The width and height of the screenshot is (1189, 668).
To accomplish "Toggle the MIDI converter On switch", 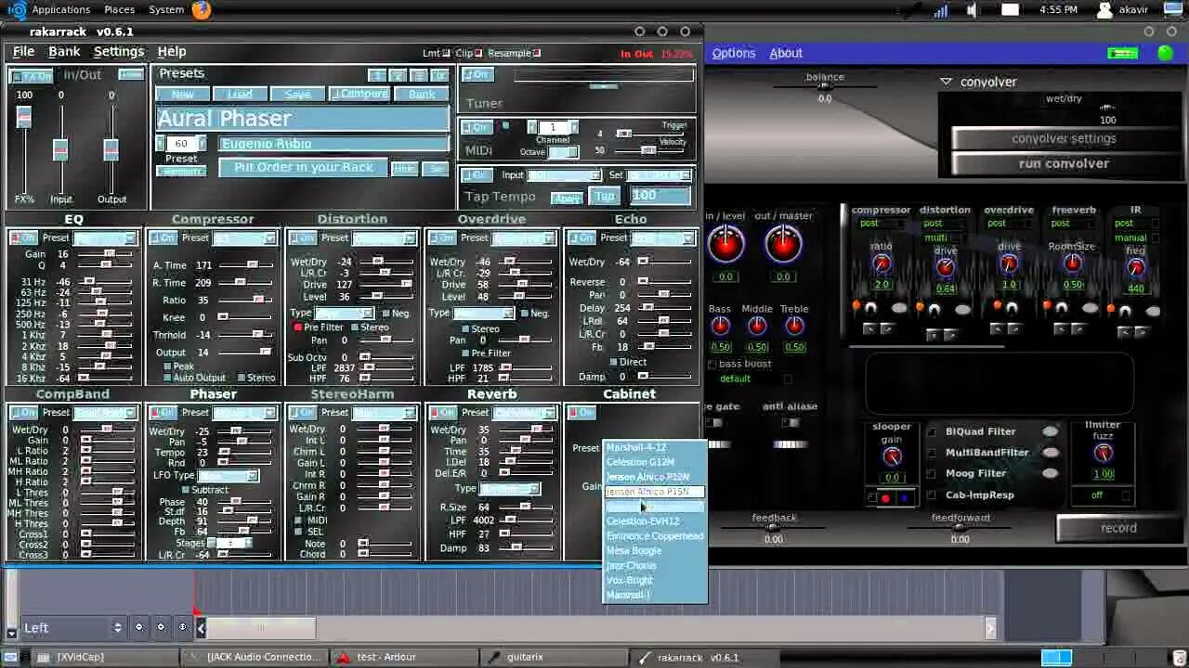I will [x=476, y=127].
